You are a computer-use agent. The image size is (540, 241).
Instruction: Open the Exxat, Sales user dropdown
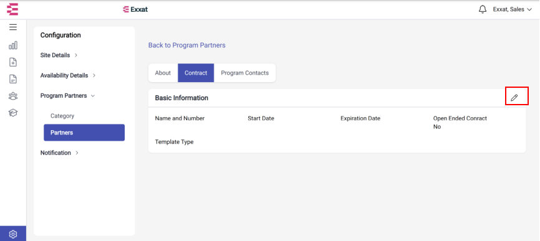(x=513, y=9)
